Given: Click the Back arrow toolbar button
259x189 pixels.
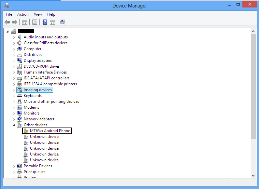Looking at the screenshot, I should pos(7,22).
